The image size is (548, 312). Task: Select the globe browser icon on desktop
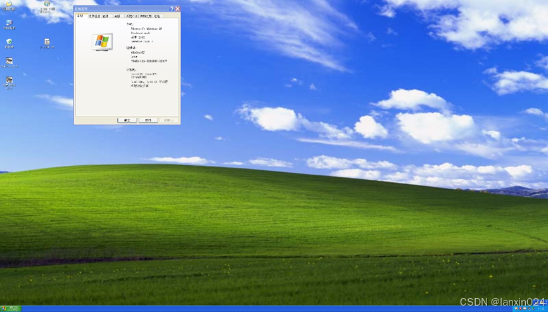[x=47, y=6]
